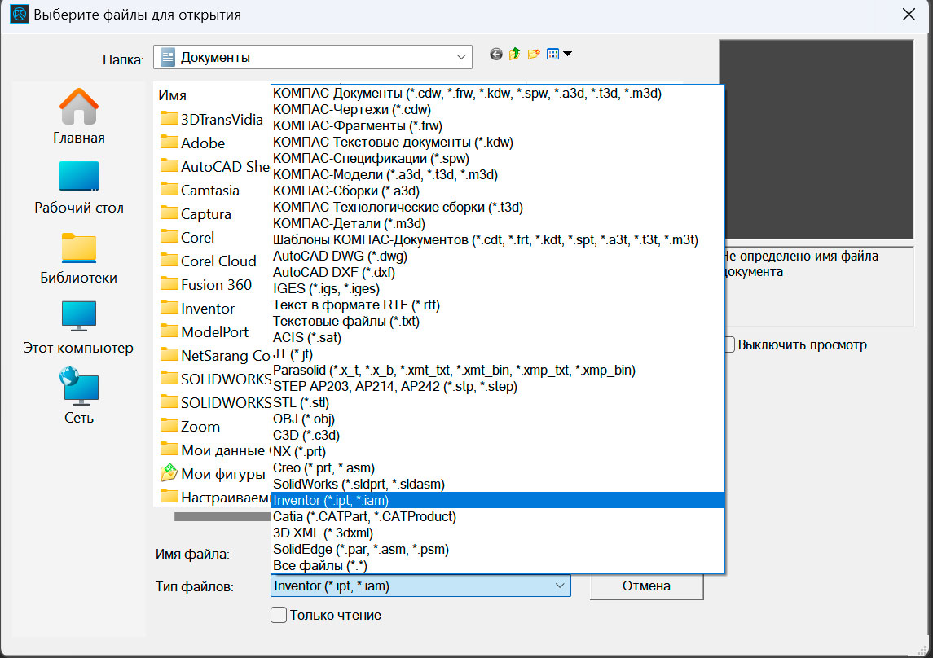Select the Zoom folder
Image resolution: width=933 pixels, height=658 pixels.
pos(191,426)
